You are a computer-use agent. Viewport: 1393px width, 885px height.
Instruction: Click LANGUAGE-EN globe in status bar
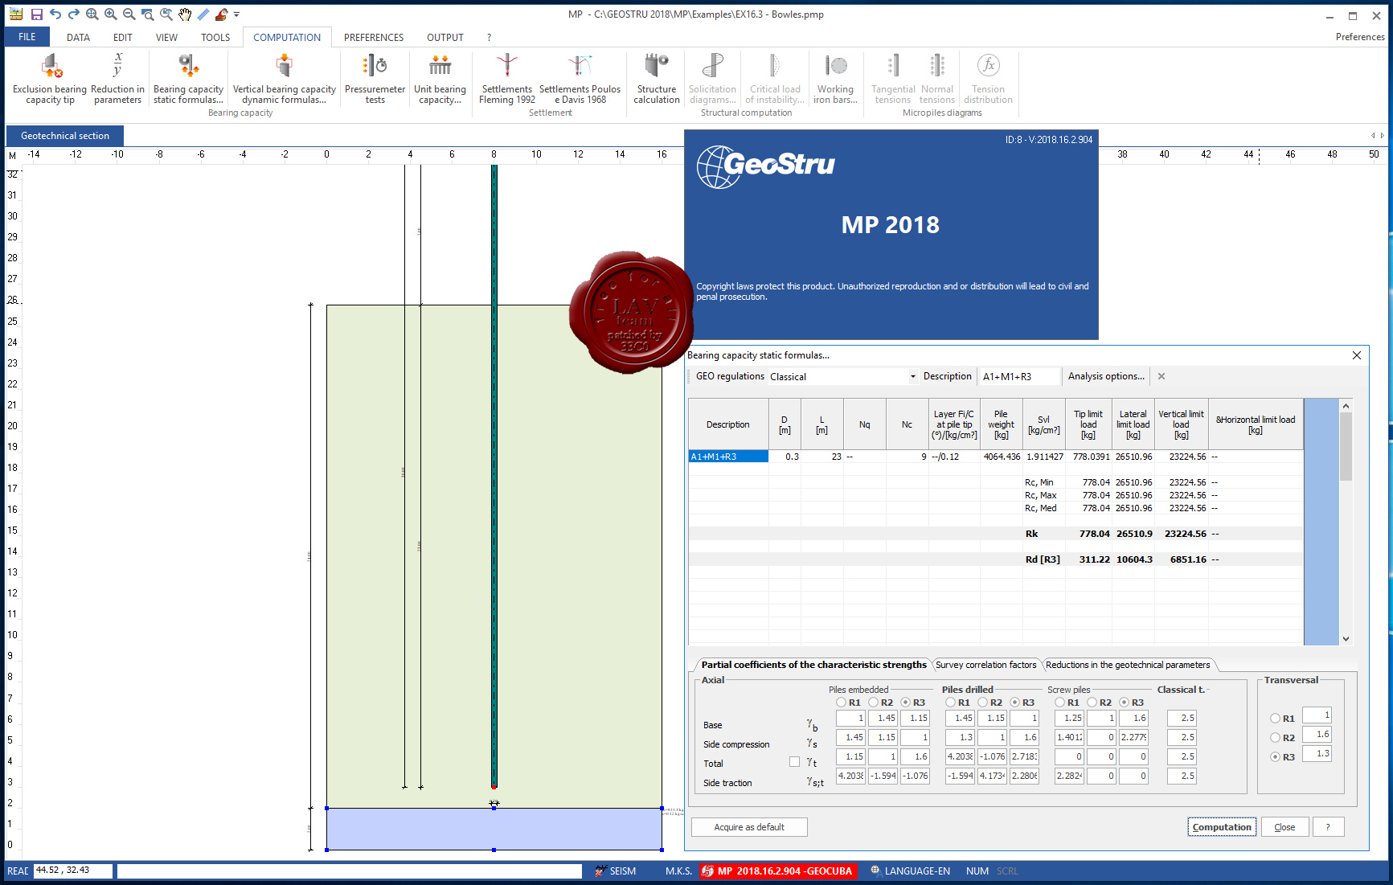pyautogui.click(x=910, y=871)
